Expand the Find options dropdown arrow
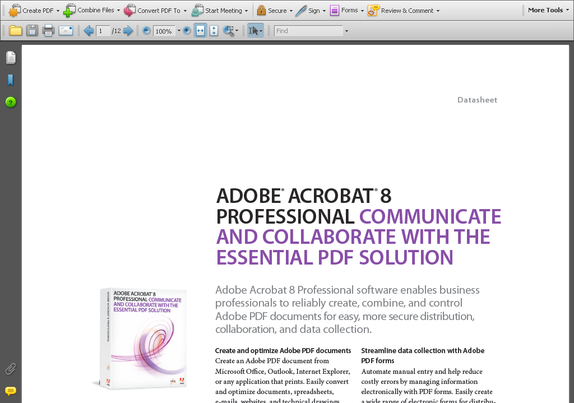Screen dimensions: 574x403 [346, 31]
